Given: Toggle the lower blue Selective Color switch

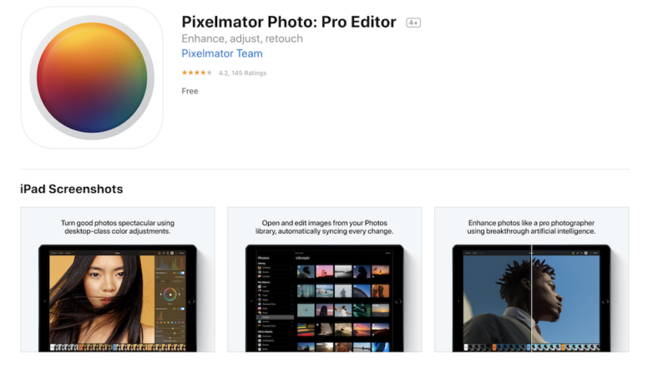Looking at the screenshot, I should click(x=182, y=309).
